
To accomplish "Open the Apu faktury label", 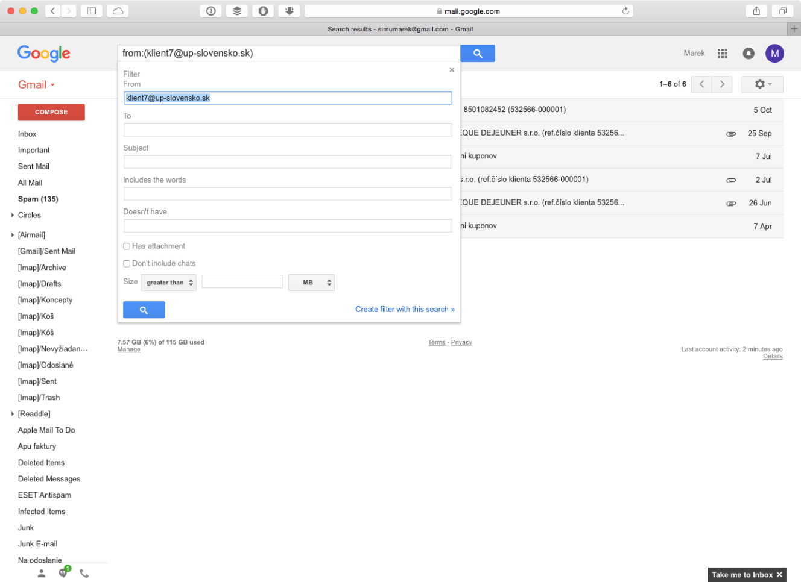I will (x=37, y=446).
